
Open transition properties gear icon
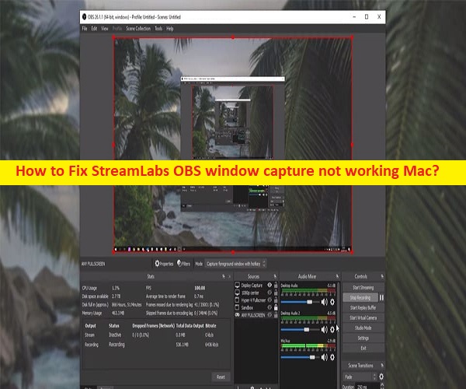pos(381,377)
